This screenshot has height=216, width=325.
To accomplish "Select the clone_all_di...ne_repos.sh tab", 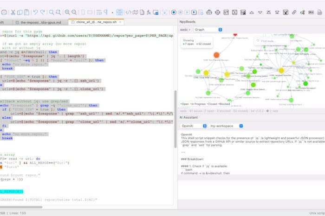I will (x=94, y=22).
